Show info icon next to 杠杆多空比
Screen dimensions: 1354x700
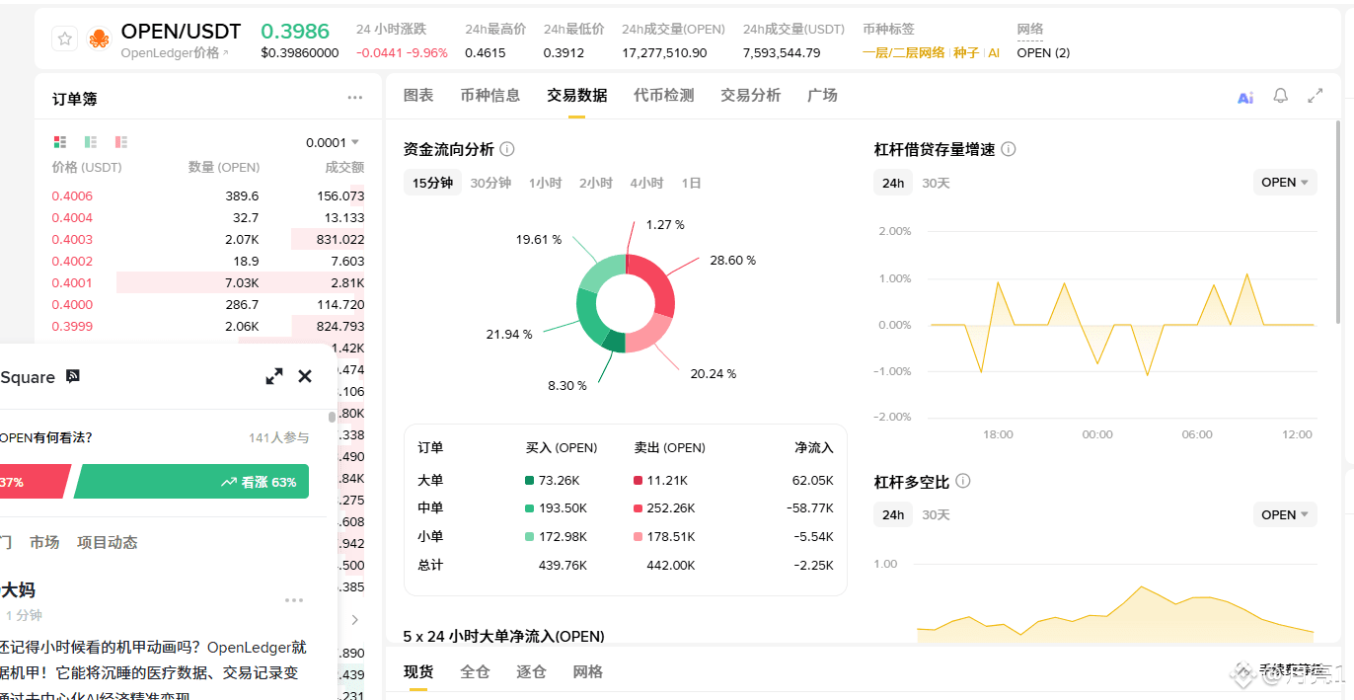(x=963, y=481)
